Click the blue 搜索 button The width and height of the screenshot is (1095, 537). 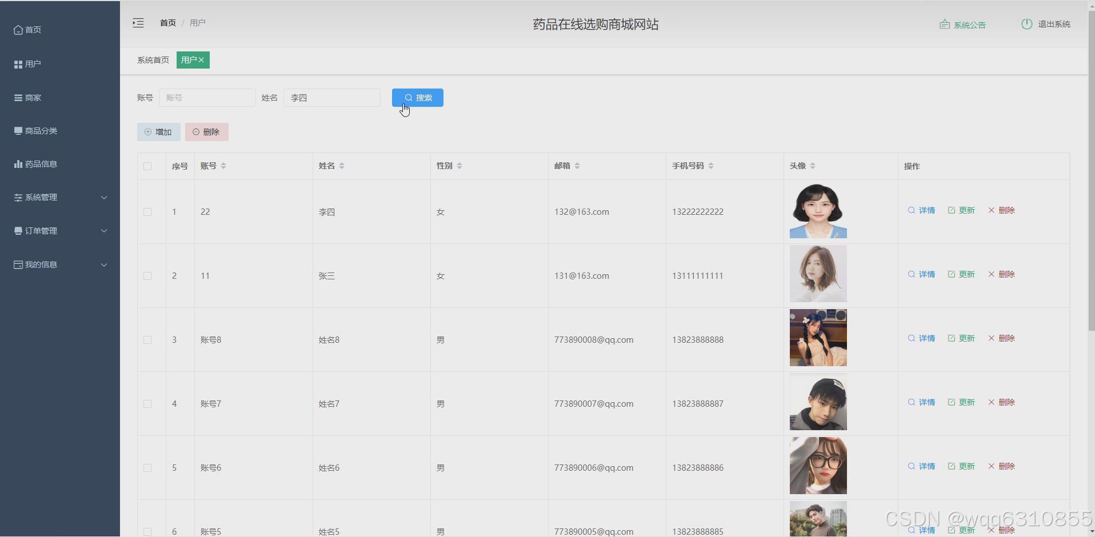pos(418,98)
